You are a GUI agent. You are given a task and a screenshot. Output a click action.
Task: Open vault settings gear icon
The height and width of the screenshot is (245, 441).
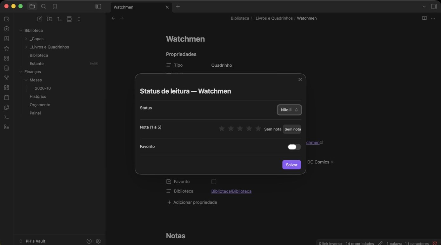pos(98,241)
